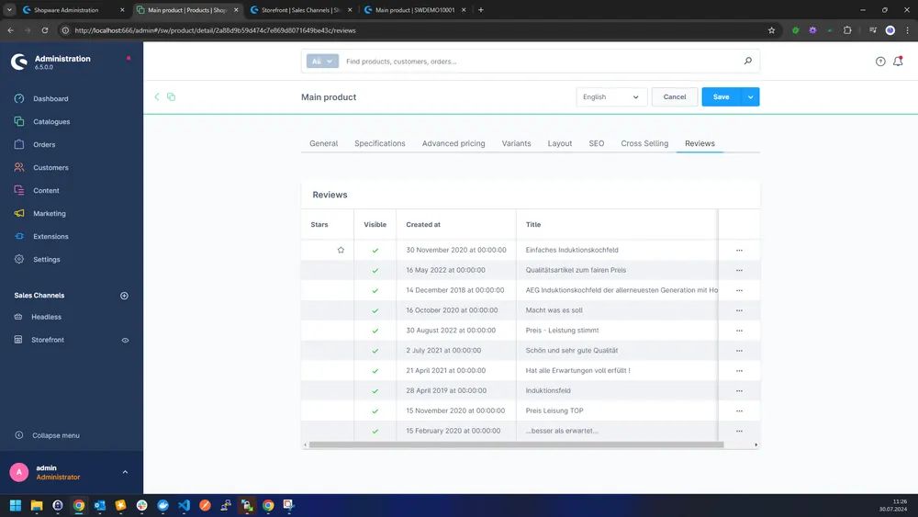Click the star icon in first review row
Viewport: 918px width, 517px height.
[341, 250]
